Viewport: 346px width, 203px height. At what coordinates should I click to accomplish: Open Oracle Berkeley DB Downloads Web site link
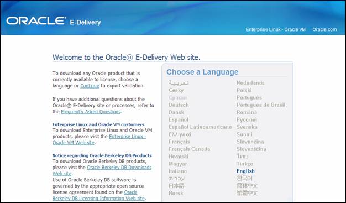tap(102, 170)
